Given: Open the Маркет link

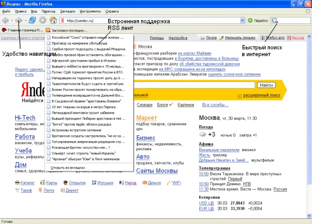Looking at the screenshot, I should click(146, 118).
